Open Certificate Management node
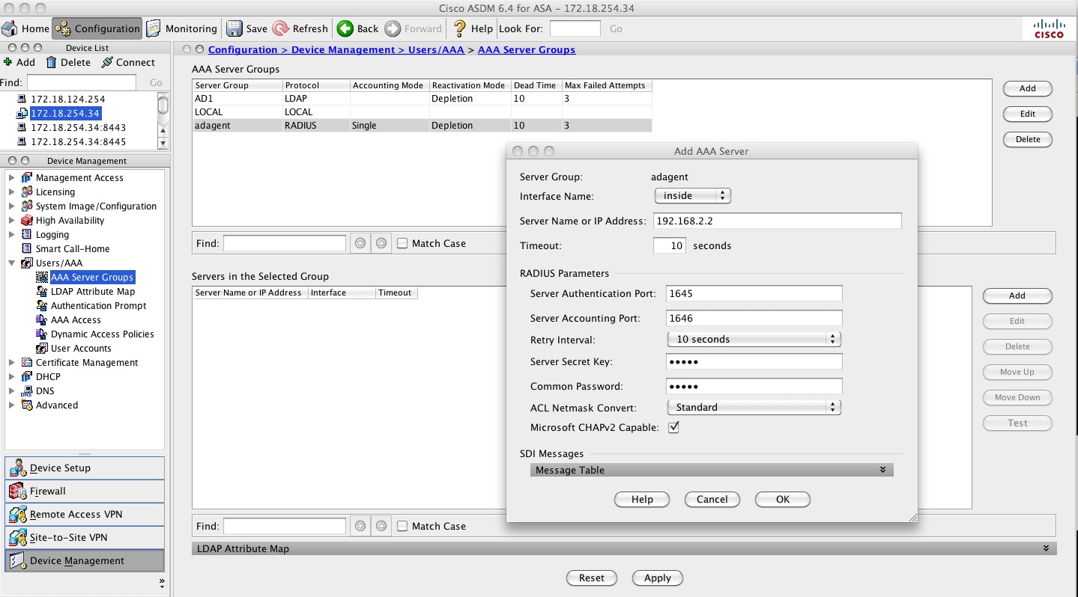 [87, 362]
